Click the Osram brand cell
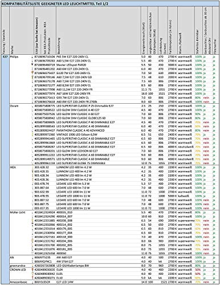Viewport: 220px width, 285px height. point(14,106)
